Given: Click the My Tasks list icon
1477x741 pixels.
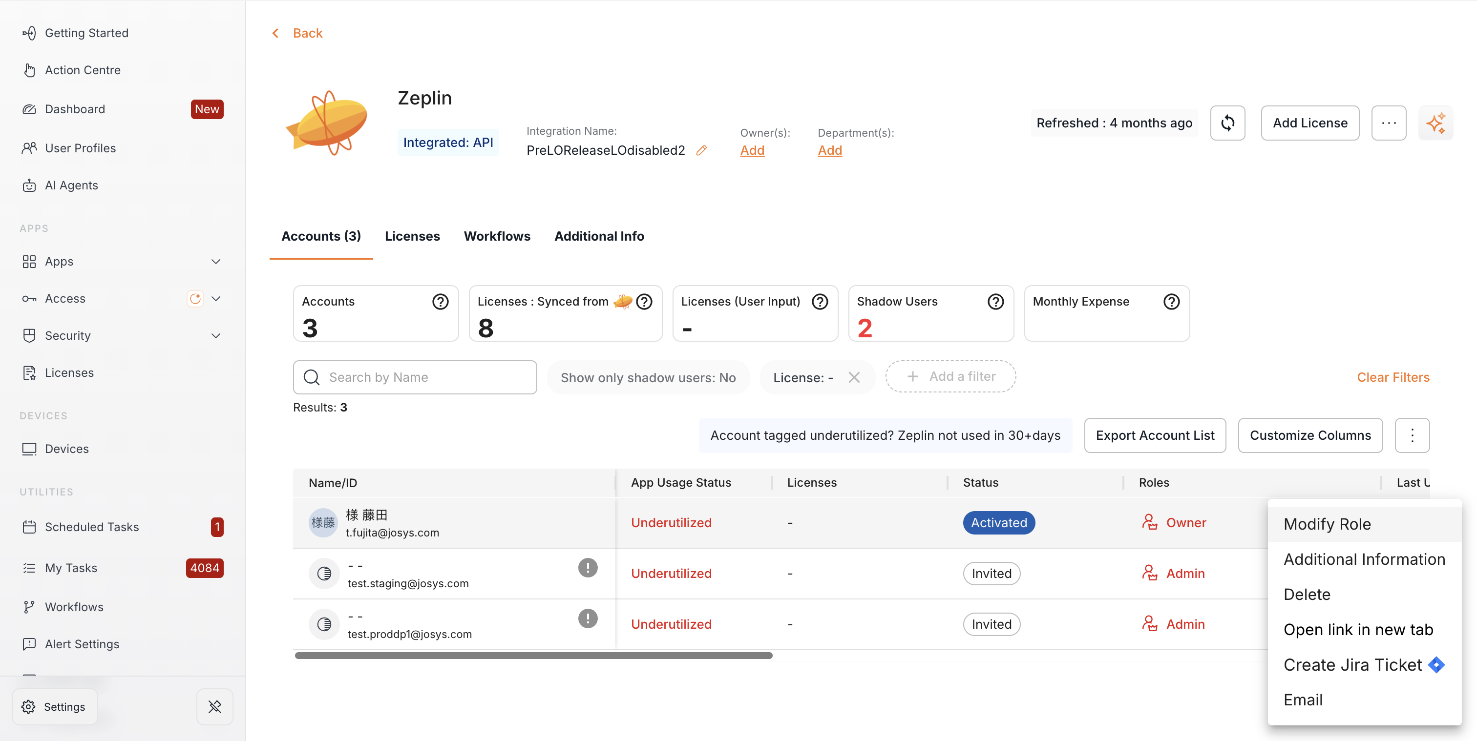Looking at the screenshot, I should pos(29,568).
